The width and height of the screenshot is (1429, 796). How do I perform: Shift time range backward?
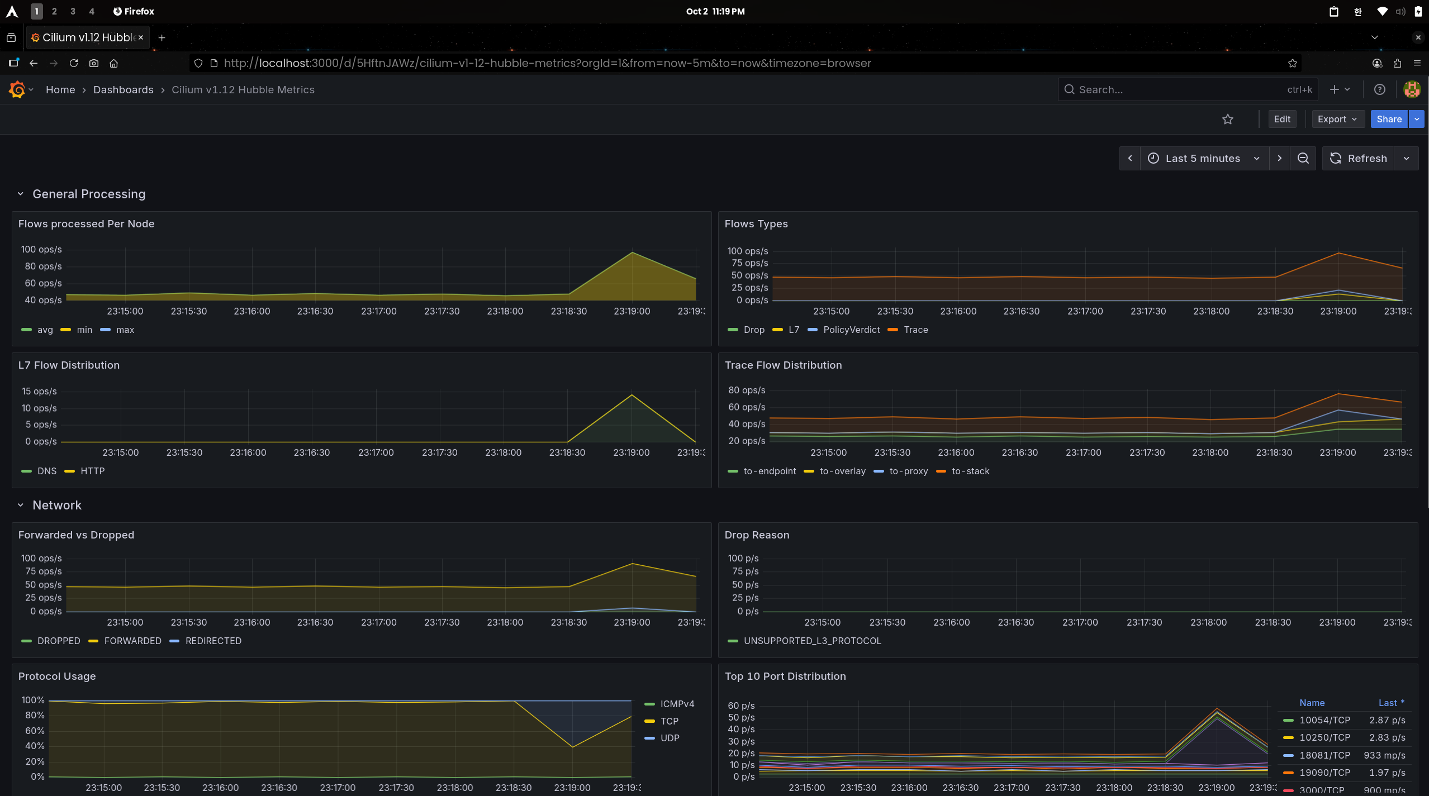pyautogui.click(x=1129, y=158)
